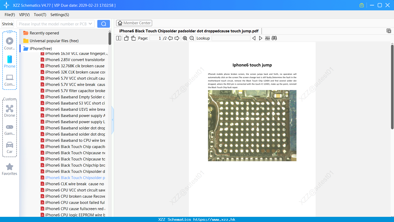Open iPhone6 CPU cause boot failed file

(73, 203)
